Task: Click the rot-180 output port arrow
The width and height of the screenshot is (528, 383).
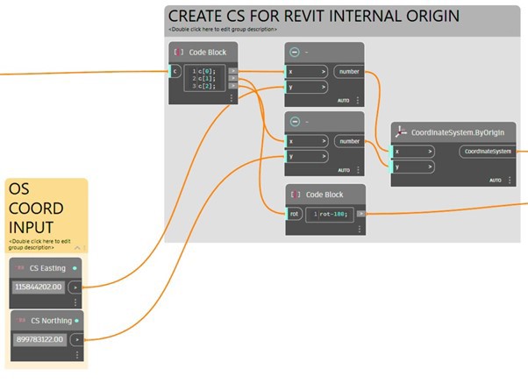Action: [x=361, y=213]
